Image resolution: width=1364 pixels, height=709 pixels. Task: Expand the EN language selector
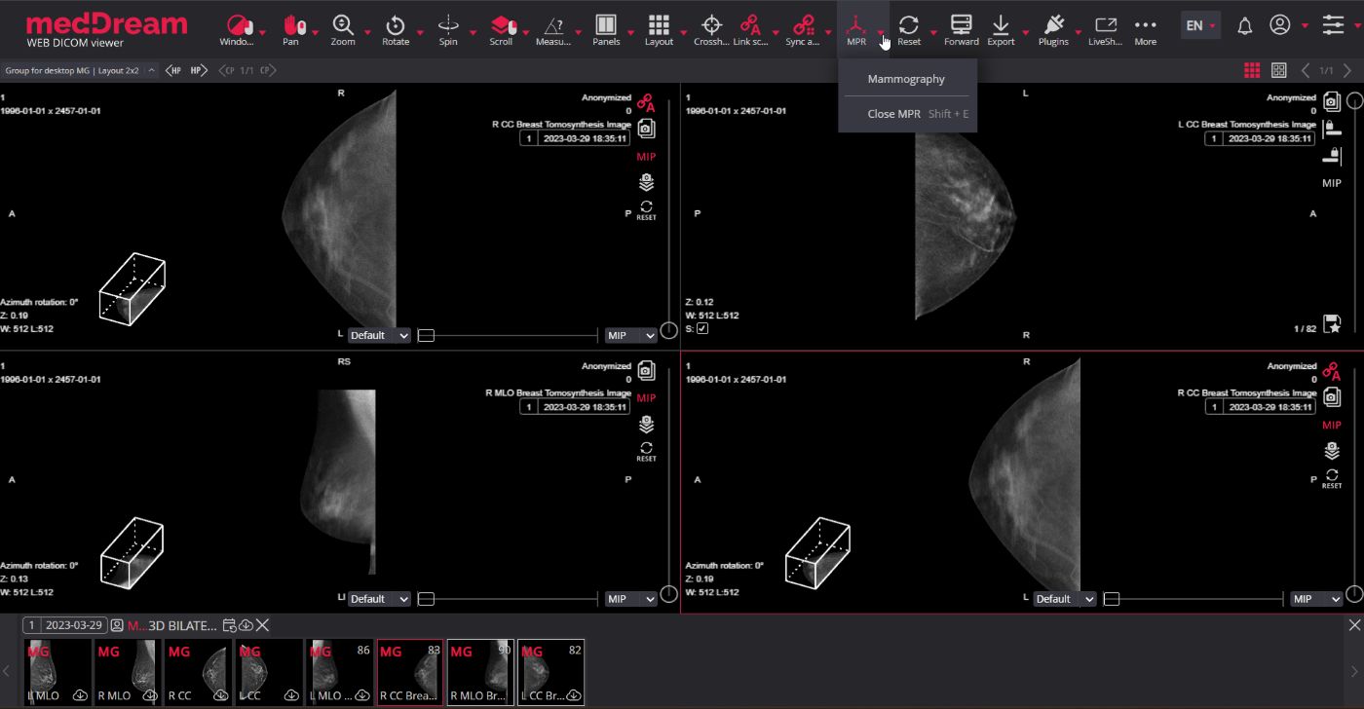[x=1200, y=26]
